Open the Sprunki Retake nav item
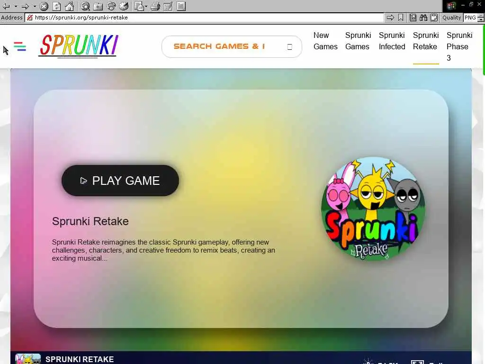Screen dimensions: 485x364 tap(426, 41)
